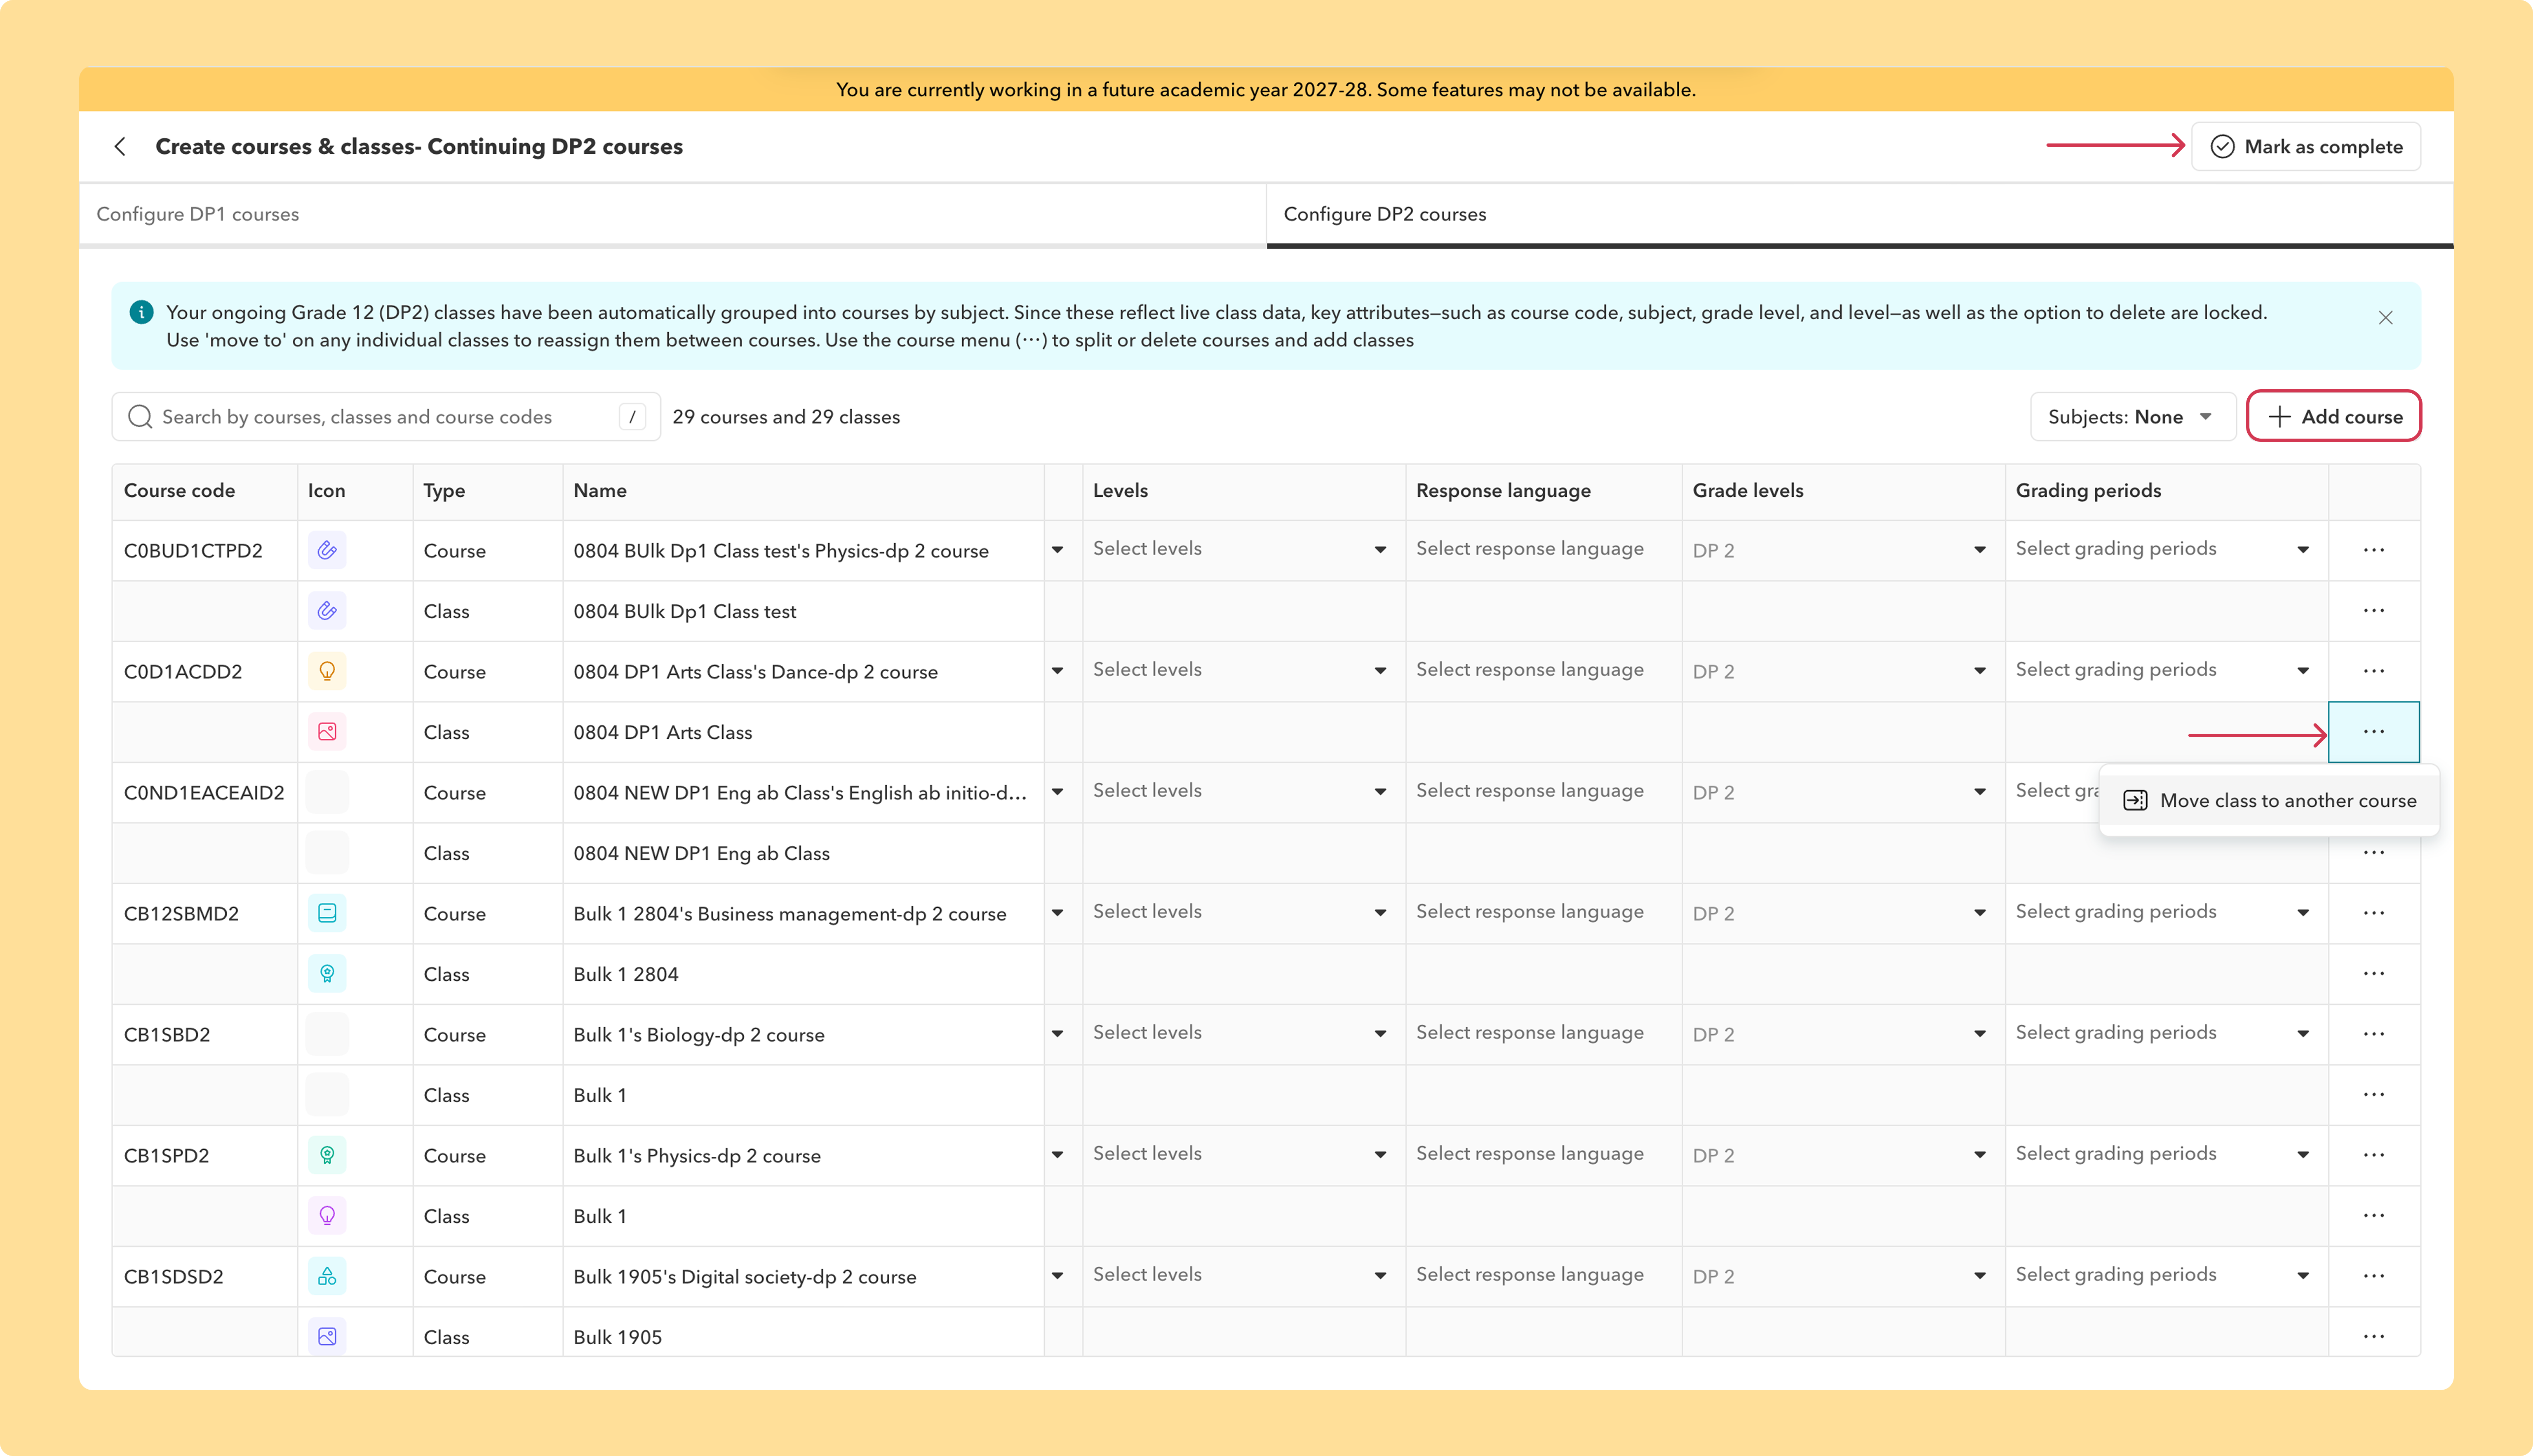The image size is (2533, 1456).
Task: Open more options for course CB12SBMD2
Action: coord(2374,913)
